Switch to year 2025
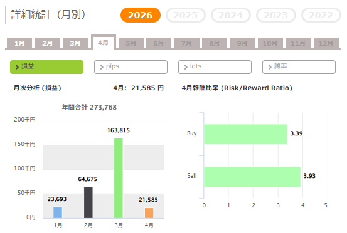Viewport: 347px width, 233px height. (186, 15)
